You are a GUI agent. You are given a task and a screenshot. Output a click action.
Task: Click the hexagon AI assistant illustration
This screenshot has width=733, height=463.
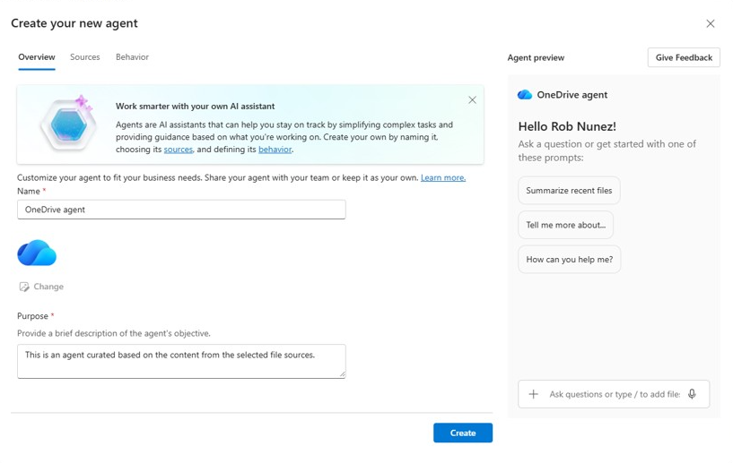68,124
